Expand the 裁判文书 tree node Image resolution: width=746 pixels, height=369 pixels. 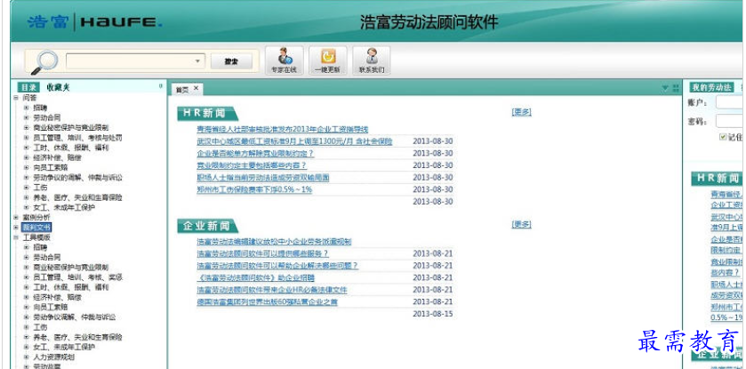(16, 228)
